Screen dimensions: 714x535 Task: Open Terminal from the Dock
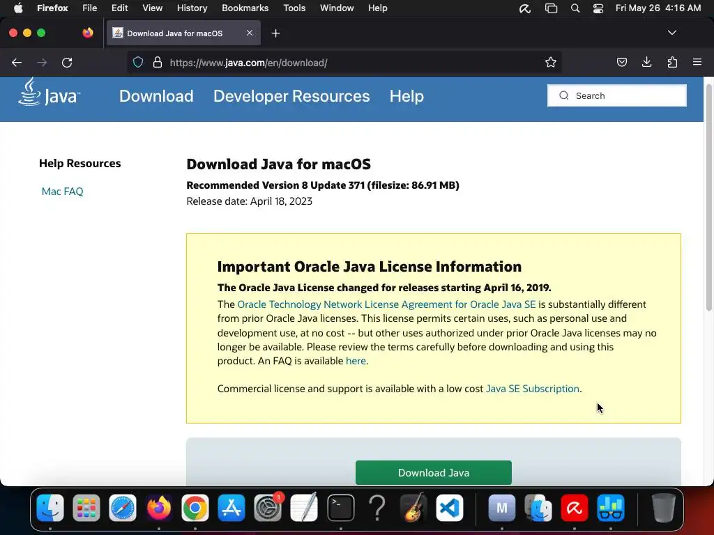pos(340,508)
